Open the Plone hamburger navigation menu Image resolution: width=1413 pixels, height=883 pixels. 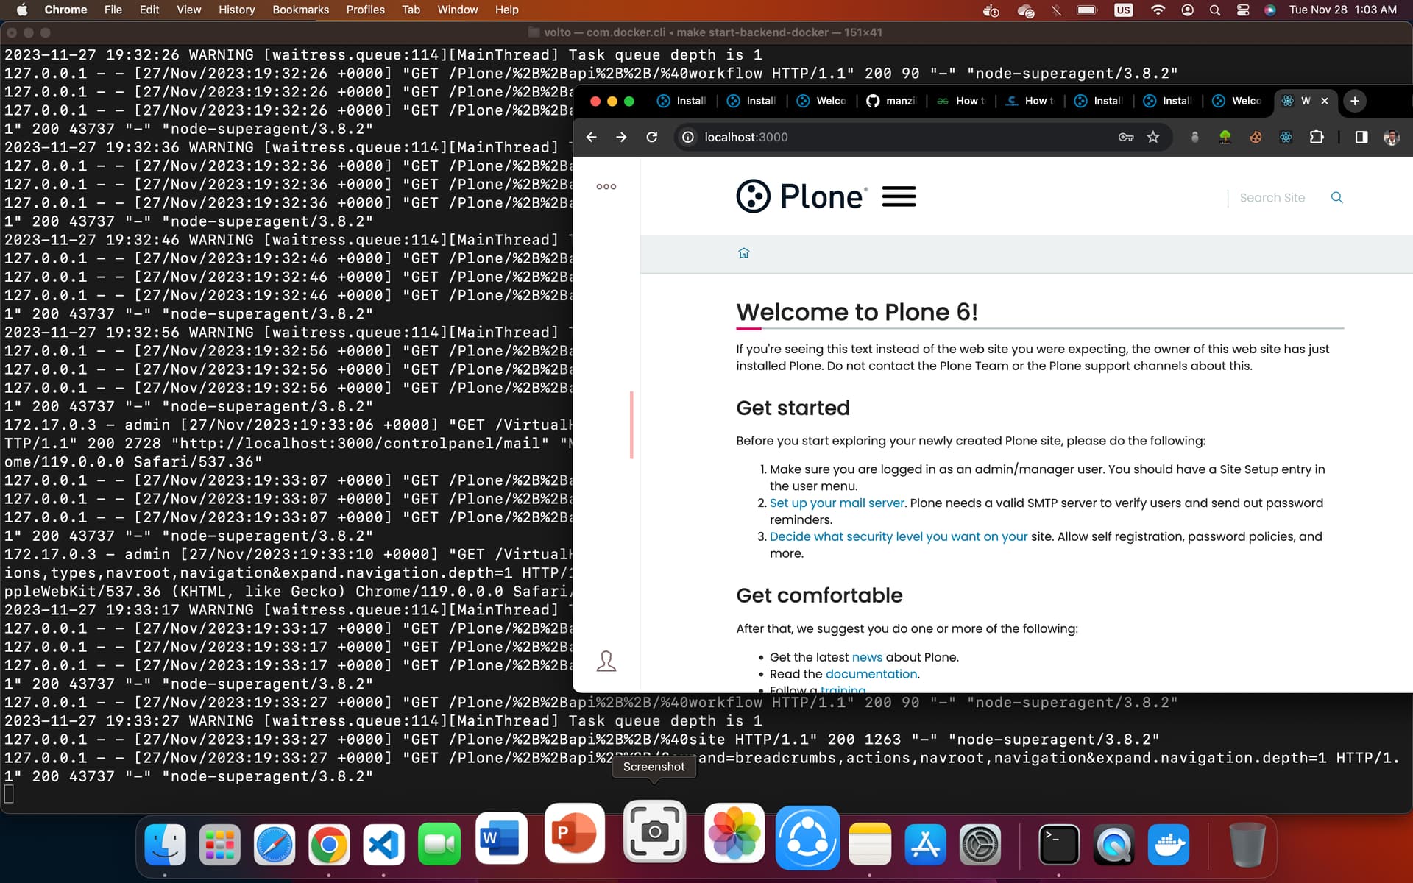[899, 196]
